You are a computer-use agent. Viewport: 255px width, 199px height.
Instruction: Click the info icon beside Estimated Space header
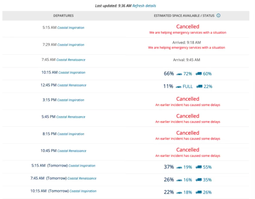[x=218, y=16]
